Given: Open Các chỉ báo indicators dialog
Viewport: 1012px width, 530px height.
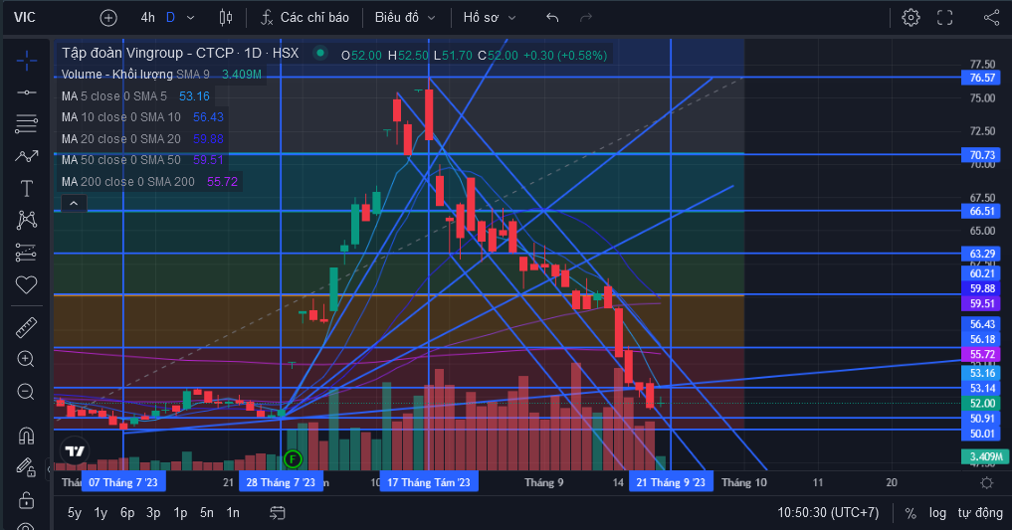Looking at the screenshot, I should coord(305,18).
